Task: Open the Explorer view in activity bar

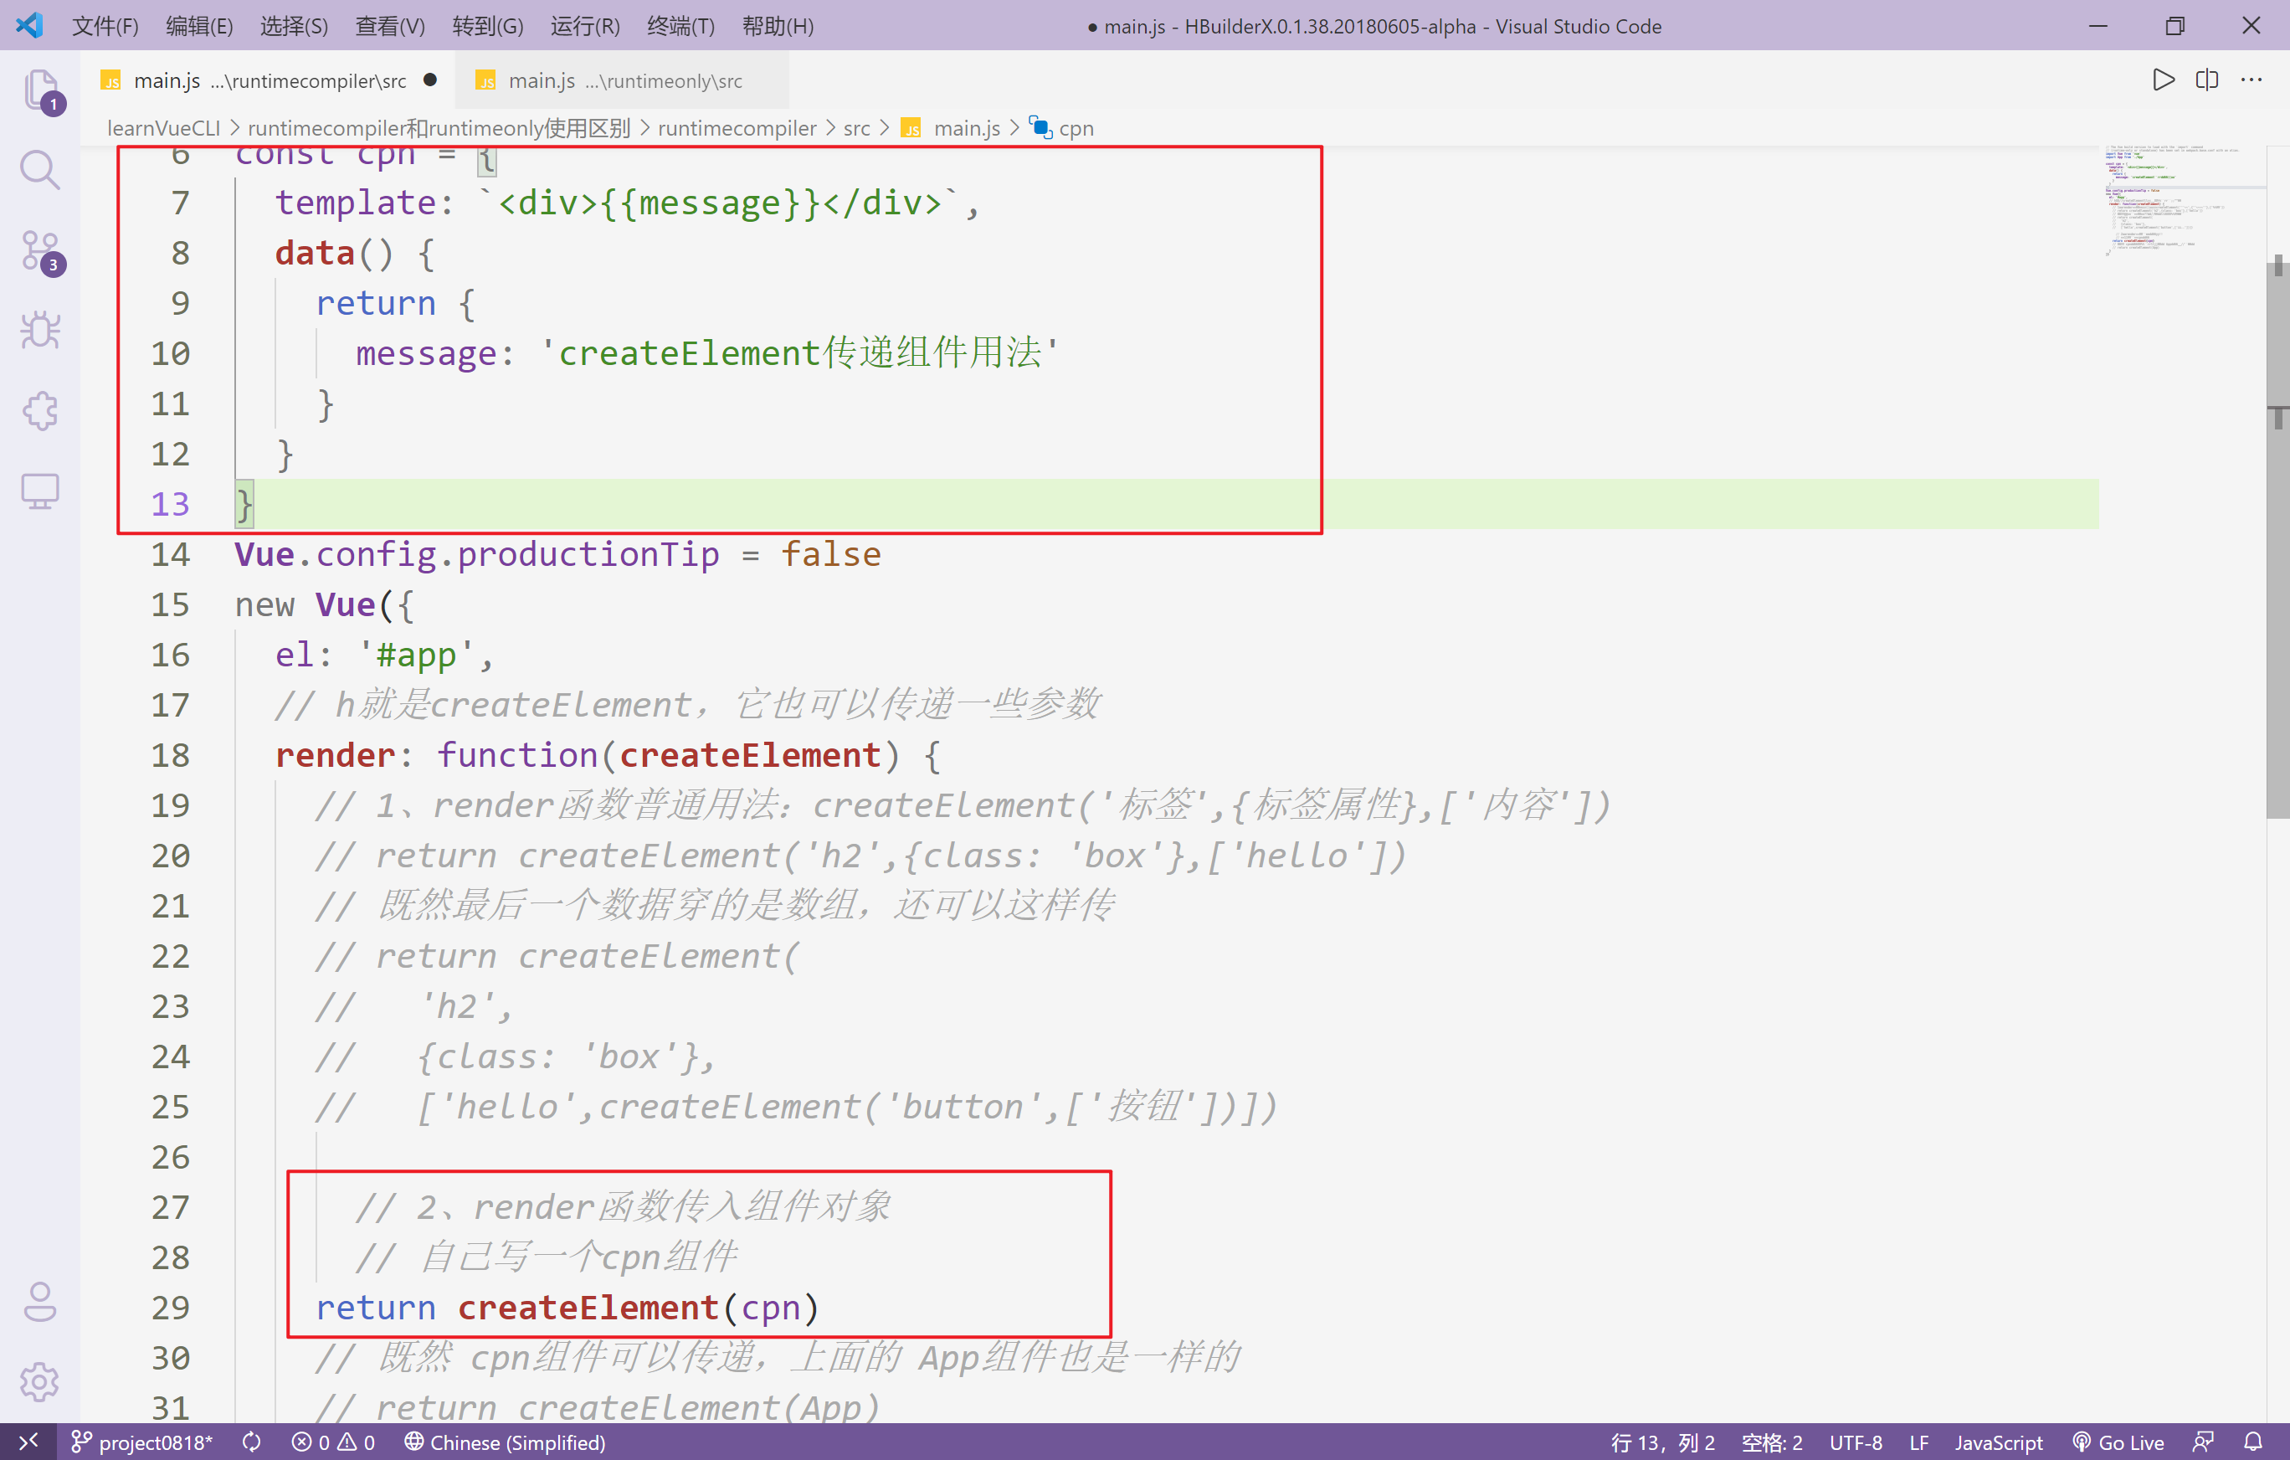Action: coord(40,90)
